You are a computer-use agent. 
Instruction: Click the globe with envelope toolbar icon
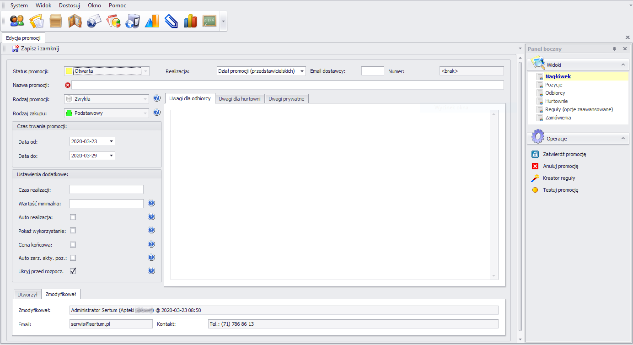94,21
